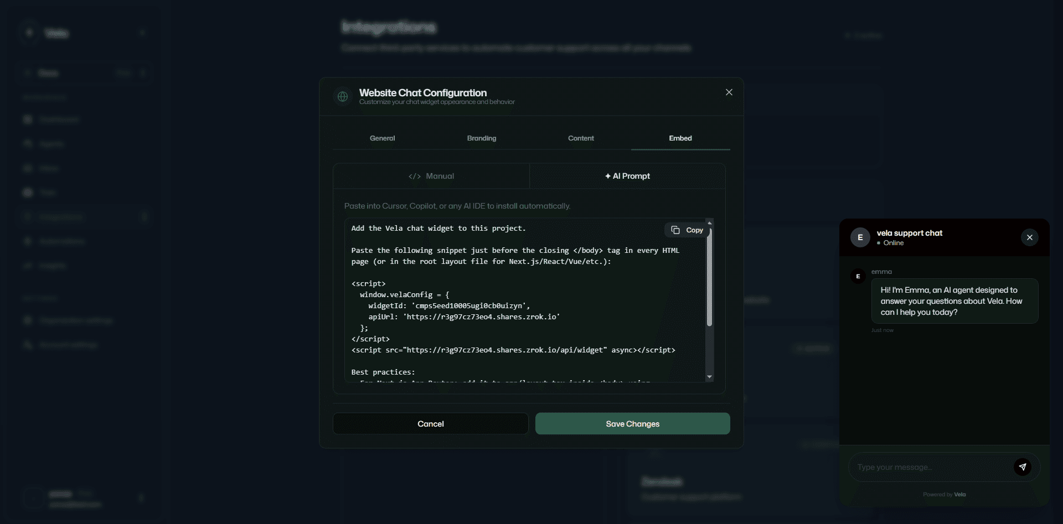Image resolution: width=1063 pixels, height=524 pixels.
Task: Focus the Type your message field
Action: coord(933,467)
